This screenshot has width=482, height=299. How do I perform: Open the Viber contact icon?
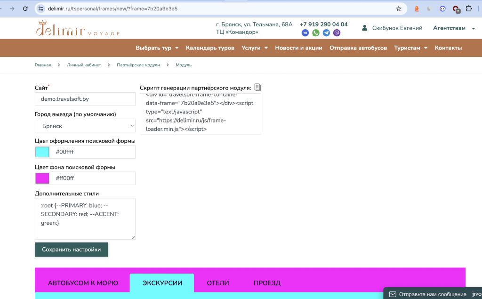pyautogui.click(x=337, y=32)
